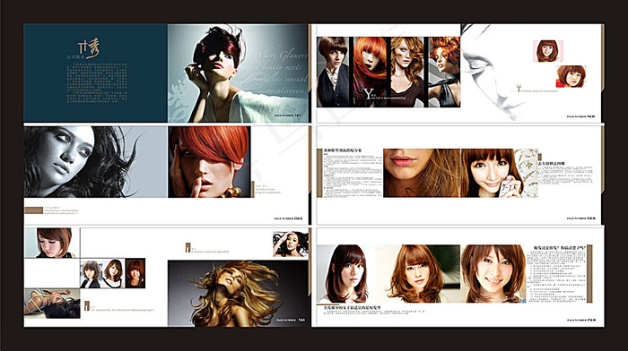Select the black-and-white curly hair portrait
This screenshot has height=351, width=628.
click(95, 162)
